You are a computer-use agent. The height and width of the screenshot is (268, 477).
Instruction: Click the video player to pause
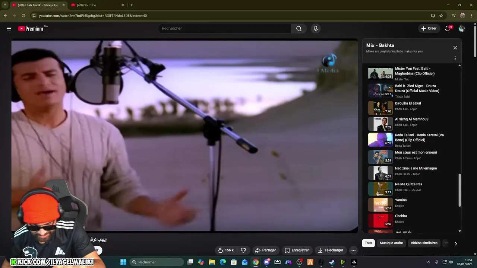click(x=184, y=136)
